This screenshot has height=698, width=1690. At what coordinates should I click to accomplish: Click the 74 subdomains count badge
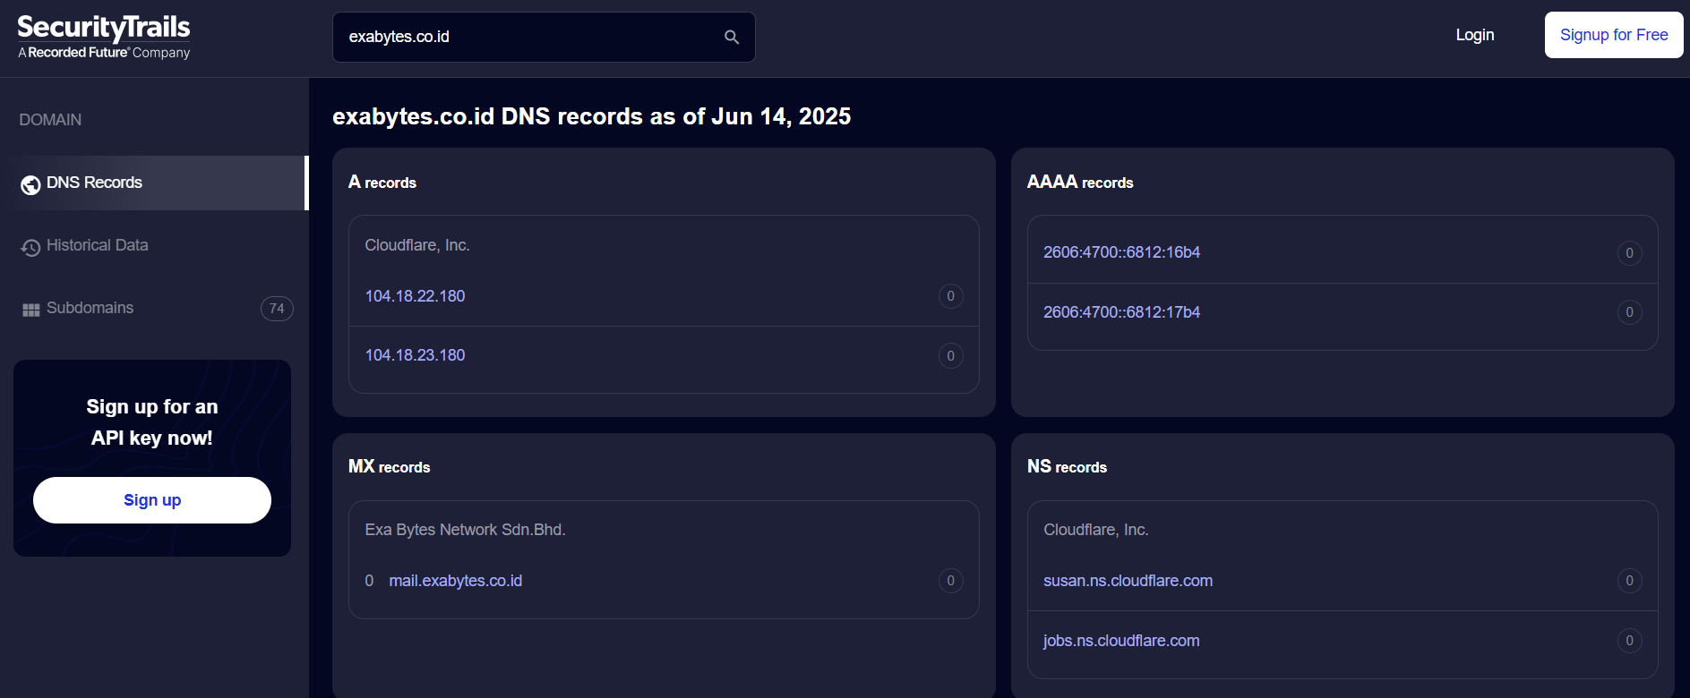tap(277, 309)
